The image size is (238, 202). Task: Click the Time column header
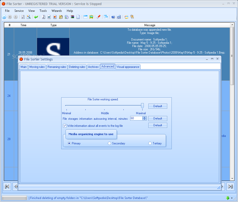(x=23, y=25)
